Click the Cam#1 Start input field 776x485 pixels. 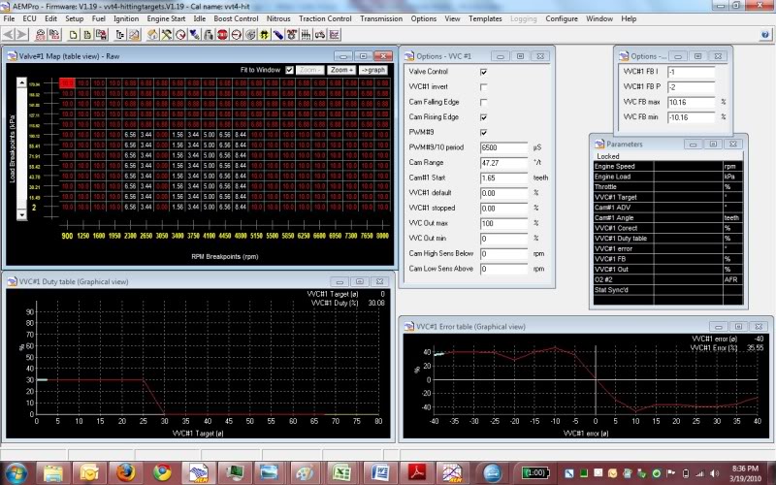coord(503,178)
